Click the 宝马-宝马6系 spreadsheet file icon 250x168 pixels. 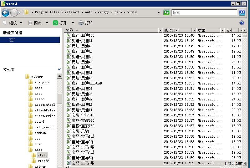coord(69,163)
